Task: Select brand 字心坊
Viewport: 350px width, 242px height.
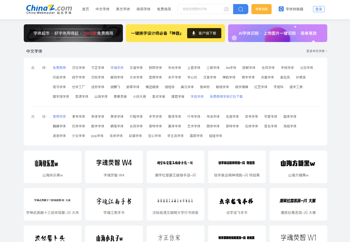Action: [192, 77]
